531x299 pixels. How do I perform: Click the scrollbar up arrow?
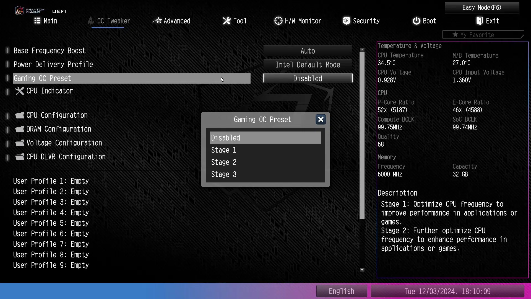click(362, 50)
